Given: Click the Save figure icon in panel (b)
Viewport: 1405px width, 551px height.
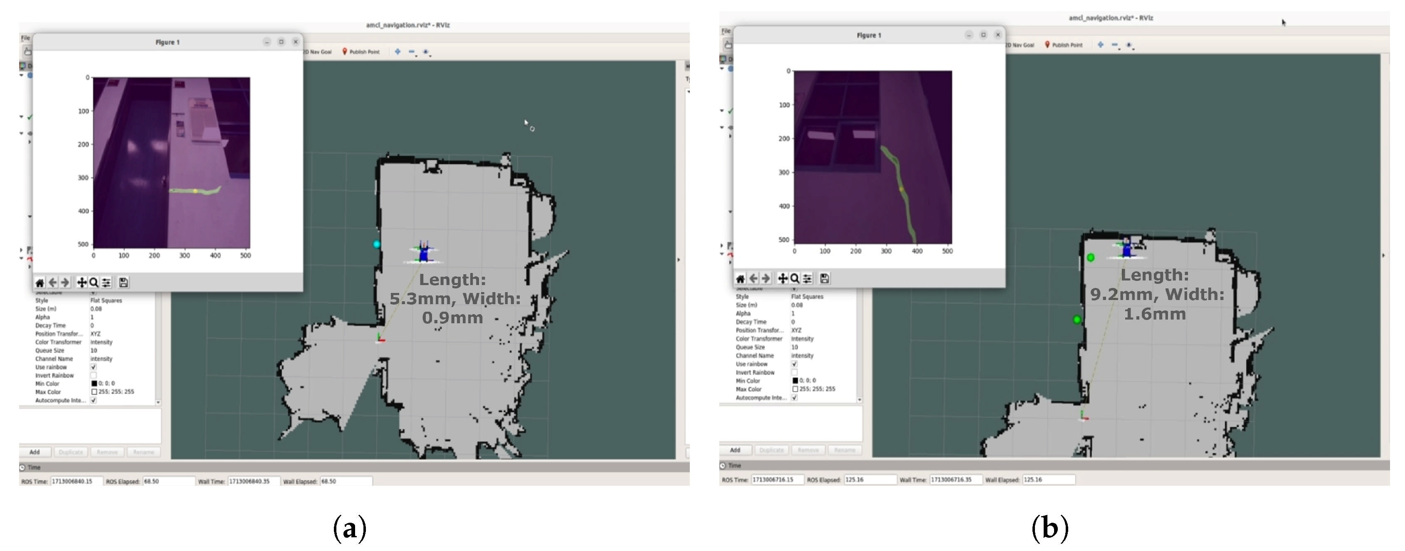Looking at the screenshot, I should coord(824,278).
